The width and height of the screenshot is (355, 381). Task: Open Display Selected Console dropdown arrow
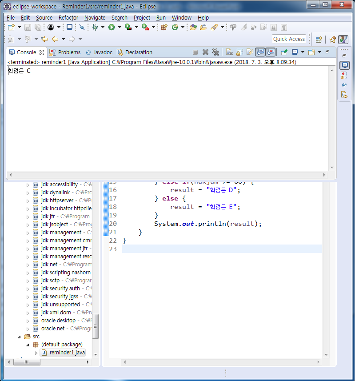[x=303, y=52]
